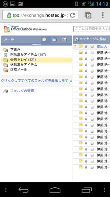
Task: Click クリックしてすべてのフォルダを表示します link
Action: click(x=35, y=81)
